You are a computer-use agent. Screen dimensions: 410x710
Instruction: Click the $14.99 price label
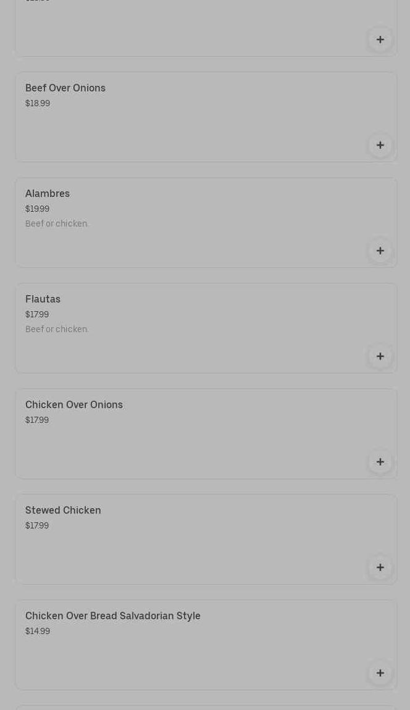click(38, 631)
